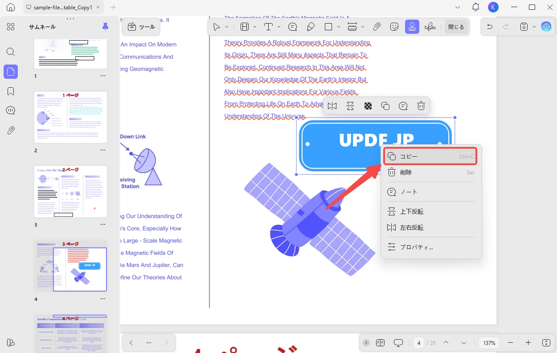Choose 左右反転 in the context menu

point(431,227)
